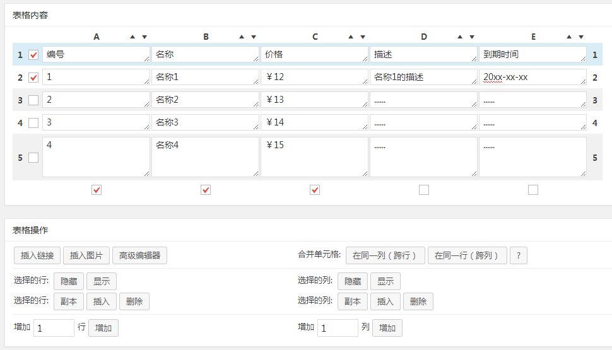612x350 pixels.
Task: Sort column B ascending with up arrow
Action: pos(242,37)
